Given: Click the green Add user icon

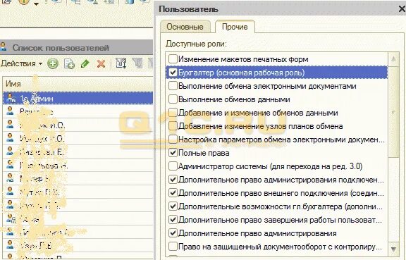Looking at the screenshot, I should 53,63.
